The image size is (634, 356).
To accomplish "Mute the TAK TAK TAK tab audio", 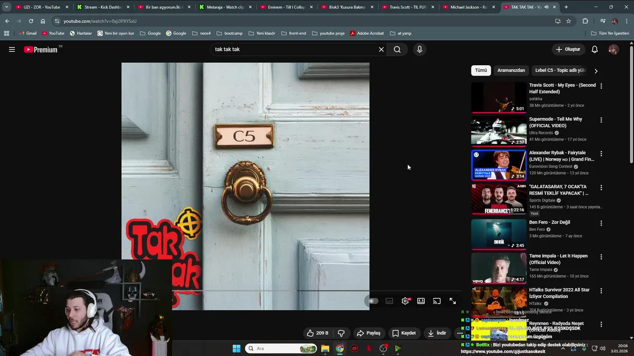I will pos(546,7).
